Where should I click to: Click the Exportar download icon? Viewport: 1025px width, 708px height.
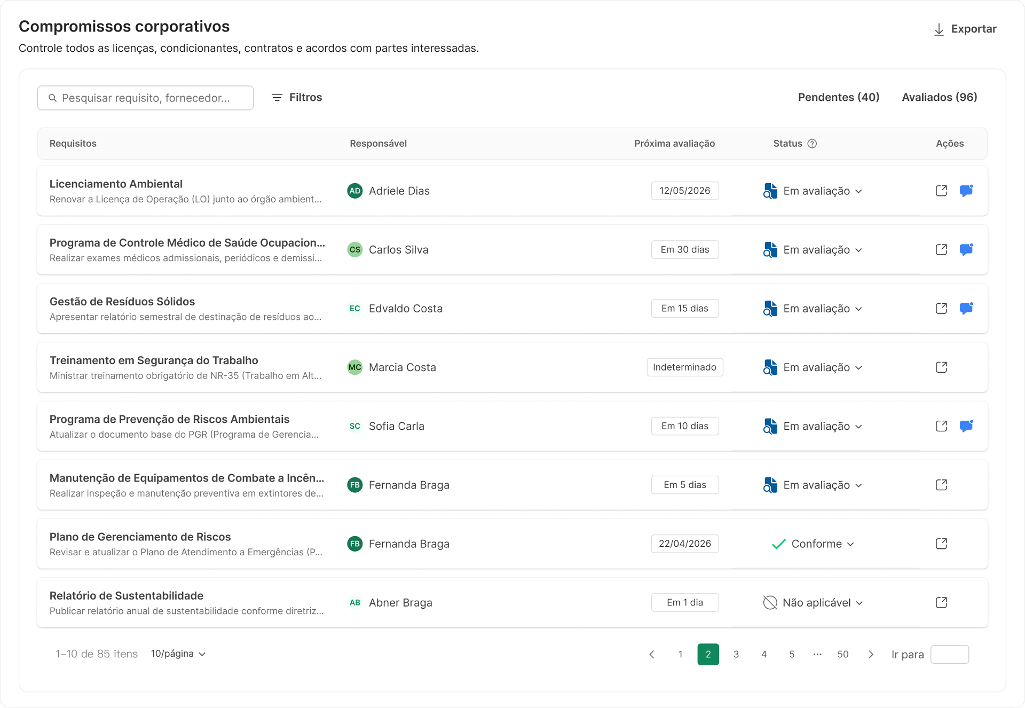(x=939, y=29)
